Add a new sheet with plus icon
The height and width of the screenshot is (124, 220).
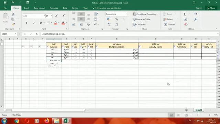(186, 110)
